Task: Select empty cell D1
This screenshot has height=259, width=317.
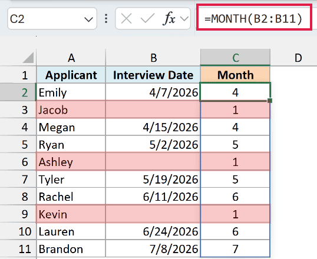Action: pyautogui.click(x=294, y=75)
